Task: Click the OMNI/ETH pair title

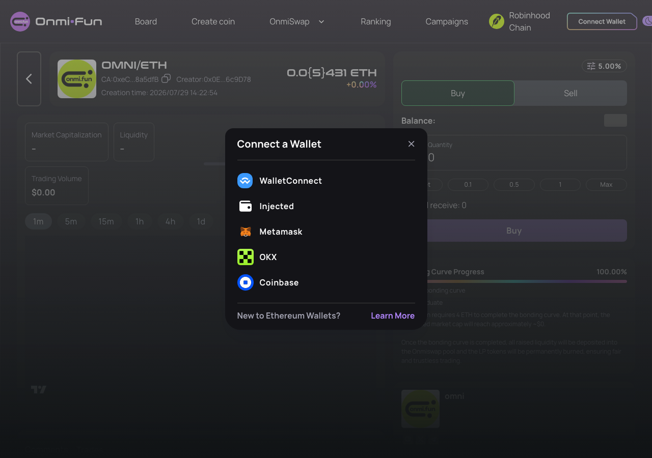Action: 134,65
